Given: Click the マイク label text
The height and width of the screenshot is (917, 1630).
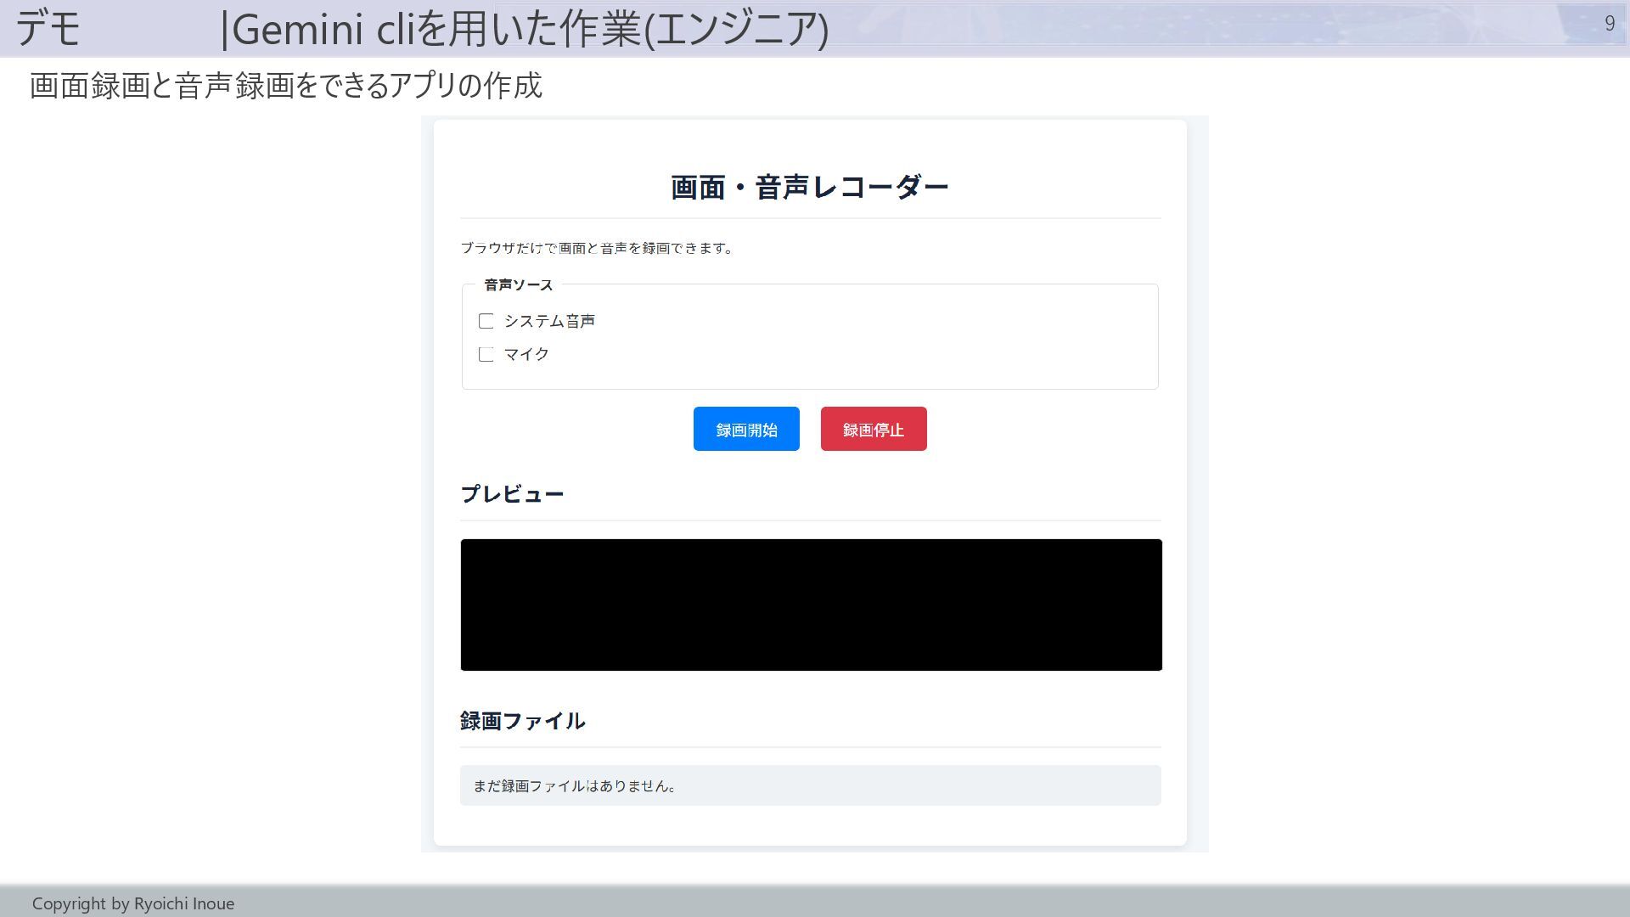Looking at the screenshot, I should point(526,354).
